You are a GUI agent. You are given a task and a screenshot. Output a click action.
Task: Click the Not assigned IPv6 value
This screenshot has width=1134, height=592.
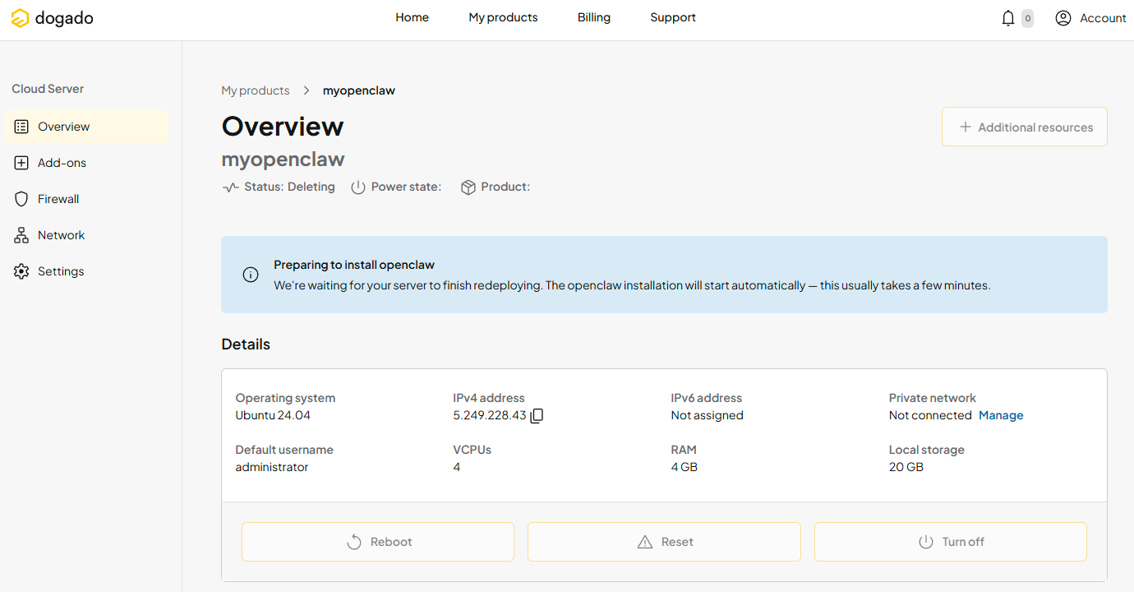click(x=707, y=415)
